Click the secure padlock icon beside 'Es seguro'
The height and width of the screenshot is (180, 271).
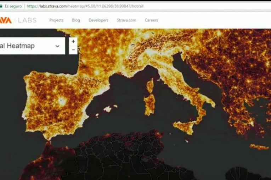[1, 6]
